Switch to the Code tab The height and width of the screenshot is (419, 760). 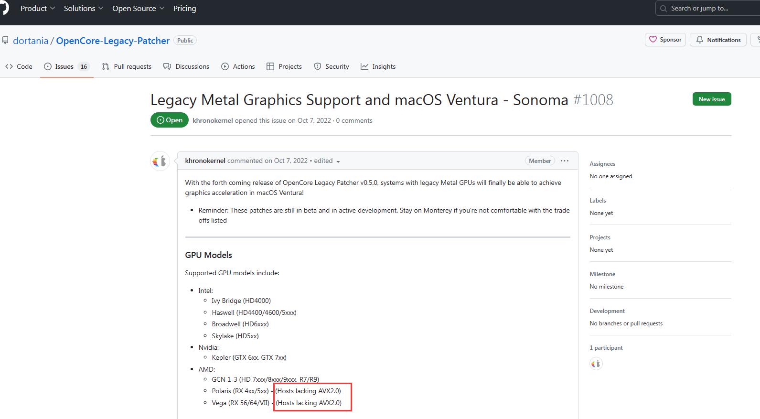19,66
